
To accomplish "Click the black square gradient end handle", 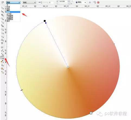I will [x=45, y=21].
